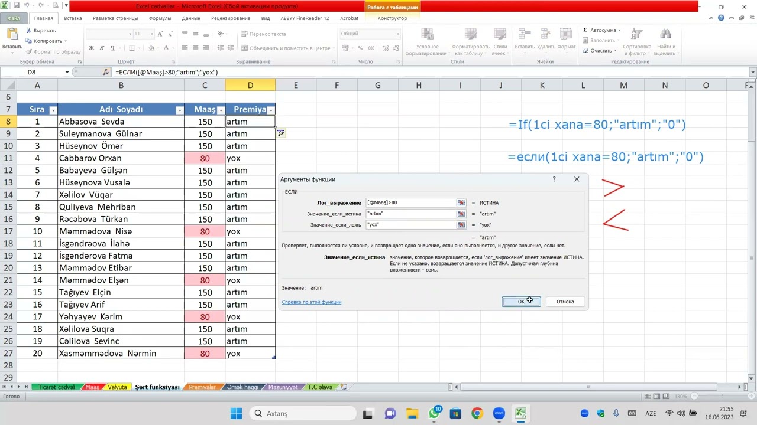This screenshot has width=757, height=425.
Task: Open the number format Общий dropdown
Action: [x=397, y=34]
